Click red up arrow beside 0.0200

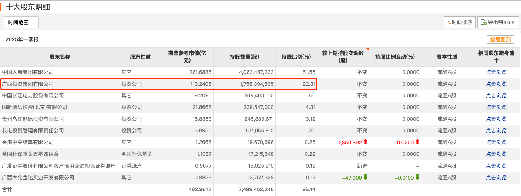point(417,142)
